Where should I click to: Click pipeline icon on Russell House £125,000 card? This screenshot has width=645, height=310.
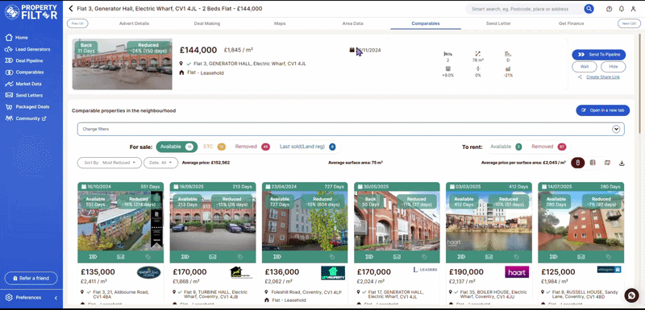tap(554, 257)
